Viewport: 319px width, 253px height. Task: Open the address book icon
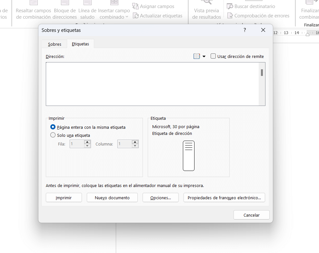(196, 56)
